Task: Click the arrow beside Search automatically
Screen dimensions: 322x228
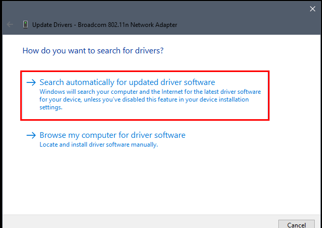Action: tap(31, 82)
